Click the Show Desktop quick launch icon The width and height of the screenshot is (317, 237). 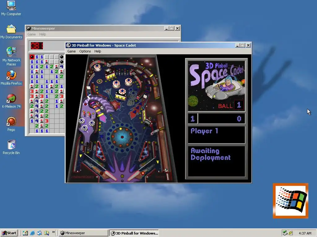25,233
